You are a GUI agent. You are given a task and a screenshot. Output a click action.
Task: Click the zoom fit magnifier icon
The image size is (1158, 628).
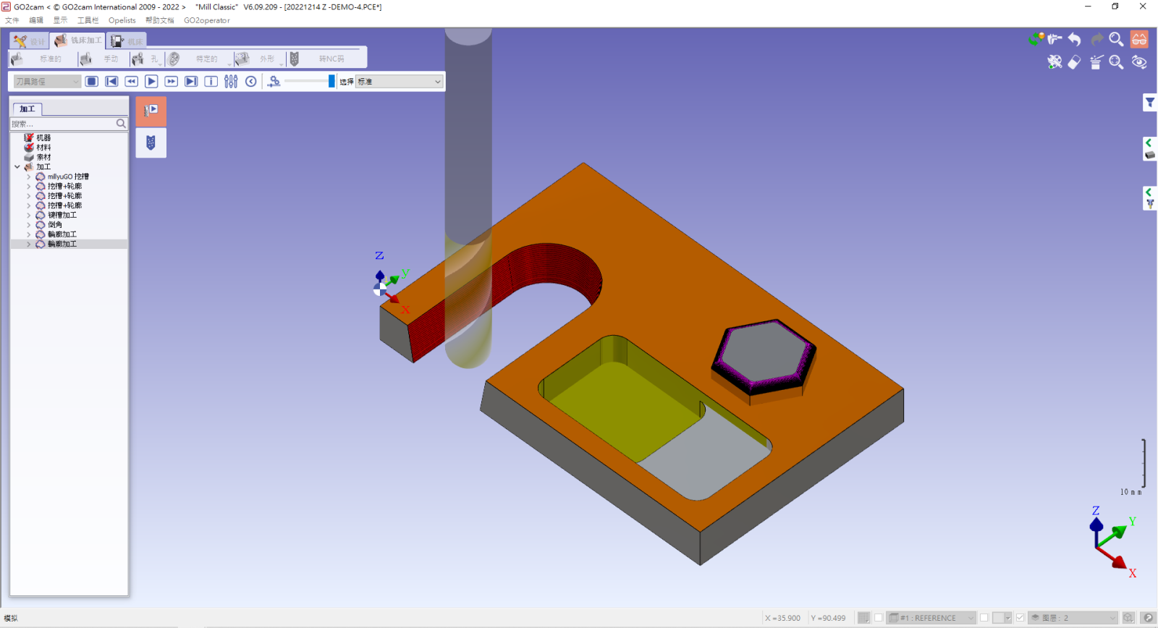[x=1117, y=62]
